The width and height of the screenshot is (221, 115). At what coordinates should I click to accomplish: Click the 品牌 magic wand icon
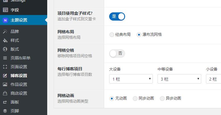tap(5, 31)
